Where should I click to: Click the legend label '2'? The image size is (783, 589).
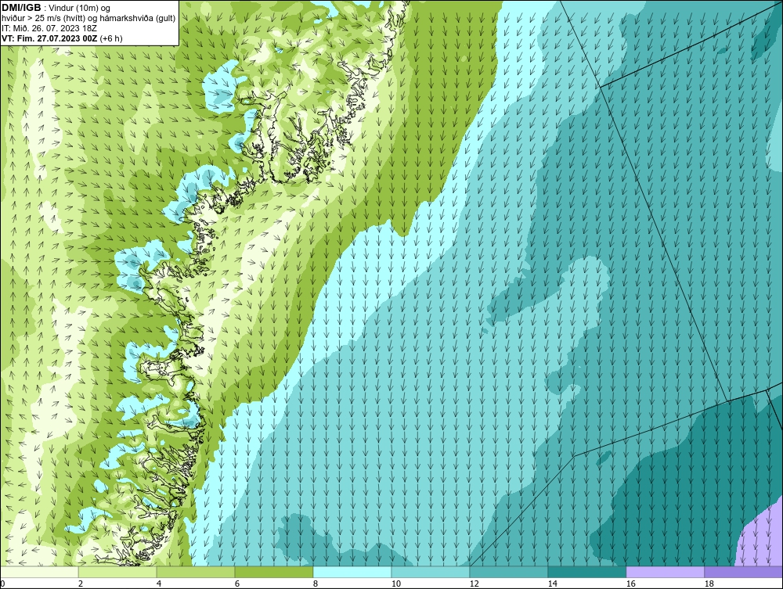(x=81, y=584)
